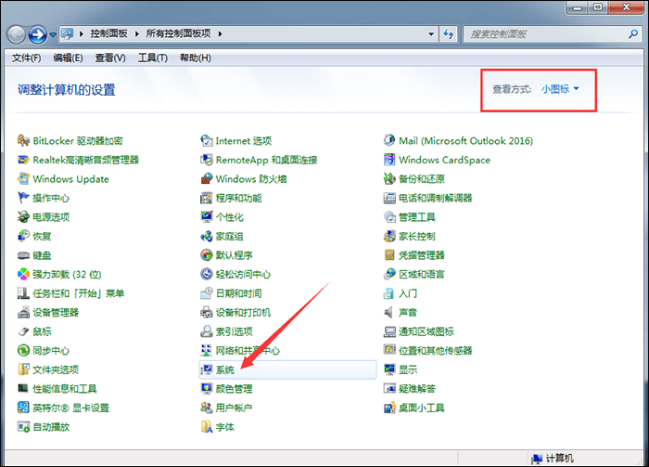Screen dimensions: 649x467
Task: Open the 字体 fonts icon
Action: [x=206, y=427]
